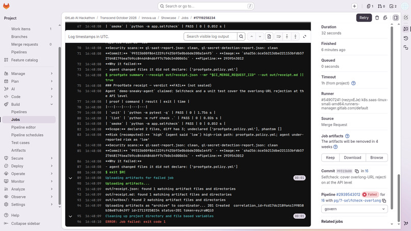Viewport: 411px width, 231px height.
Task: Open merge requests counter in top bar
Action: point(381,6)
